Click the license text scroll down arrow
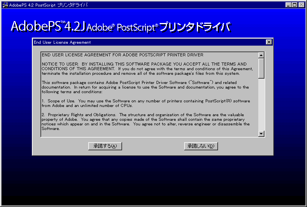The height and width of the screenshot is (207, 307). coord(261,134)
